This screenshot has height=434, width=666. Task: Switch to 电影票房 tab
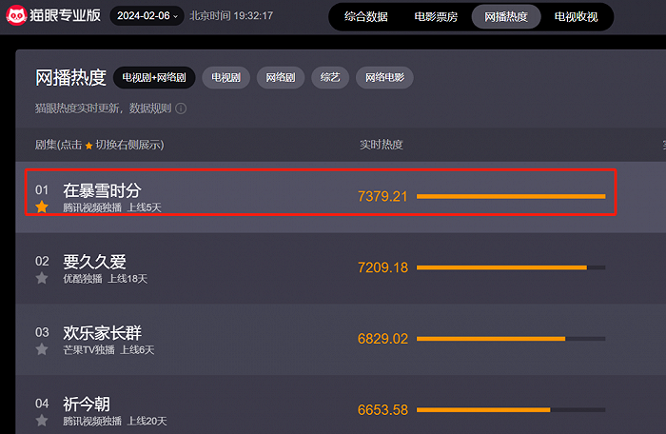point(436,16)
